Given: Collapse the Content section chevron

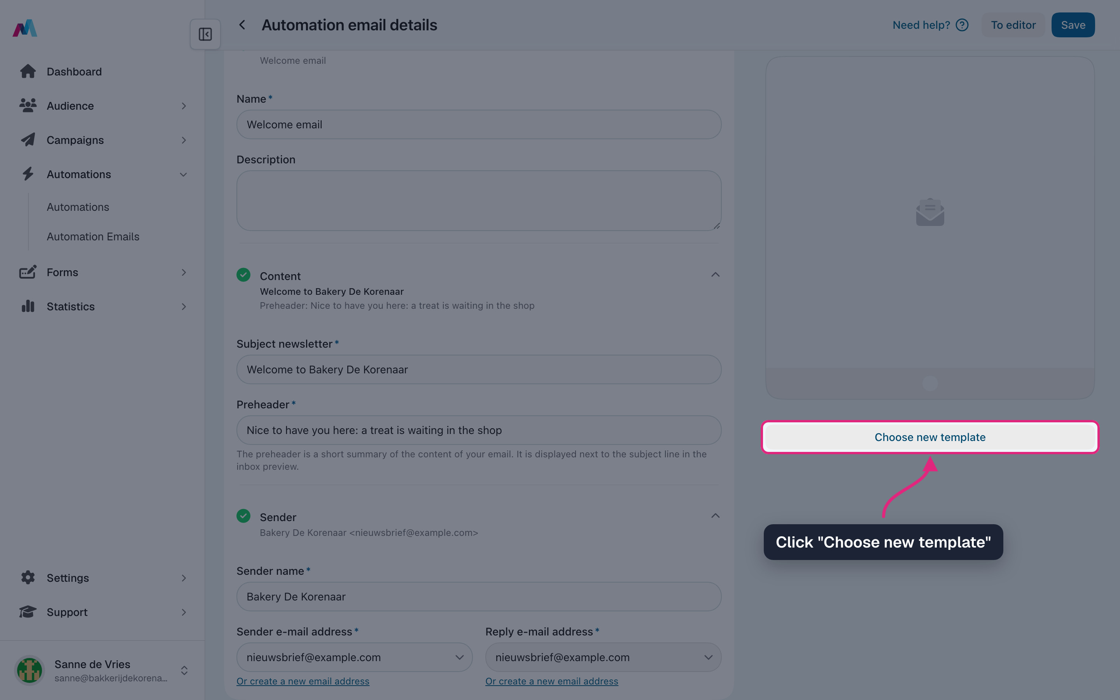Looking at the screenshot, I should pos(715,275).
